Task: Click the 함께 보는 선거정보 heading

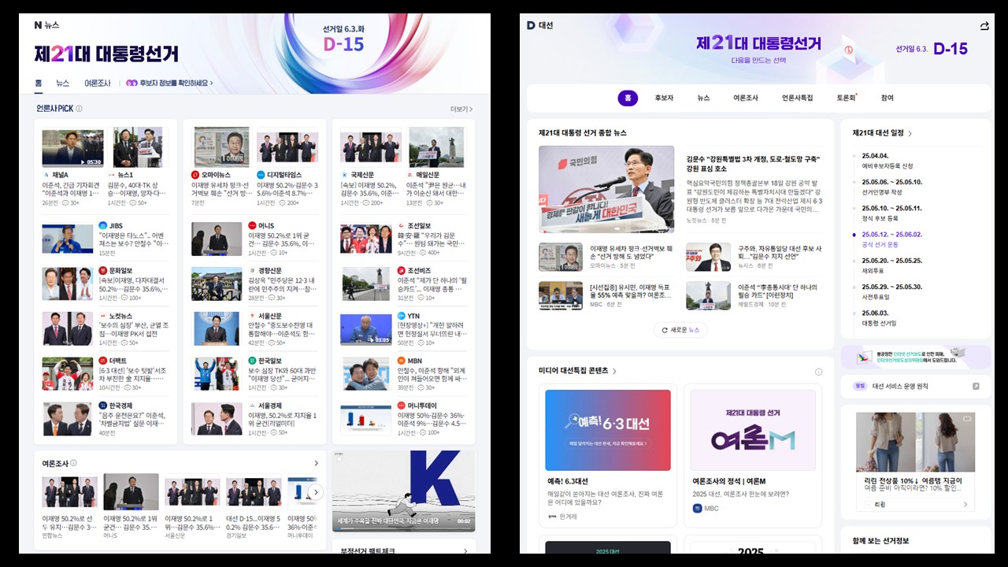Action: tap(881, 541)
